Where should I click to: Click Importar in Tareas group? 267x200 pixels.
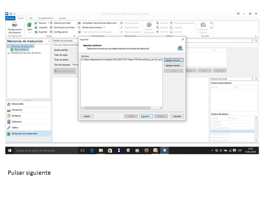pos(41,27)
